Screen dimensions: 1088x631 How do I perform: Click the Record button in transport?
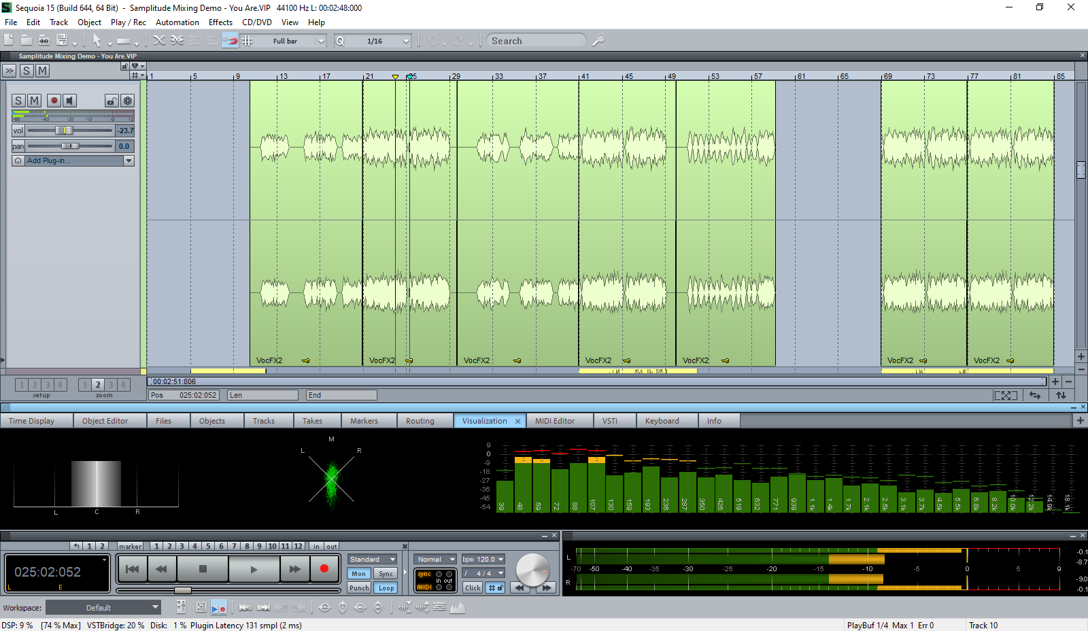324,568
